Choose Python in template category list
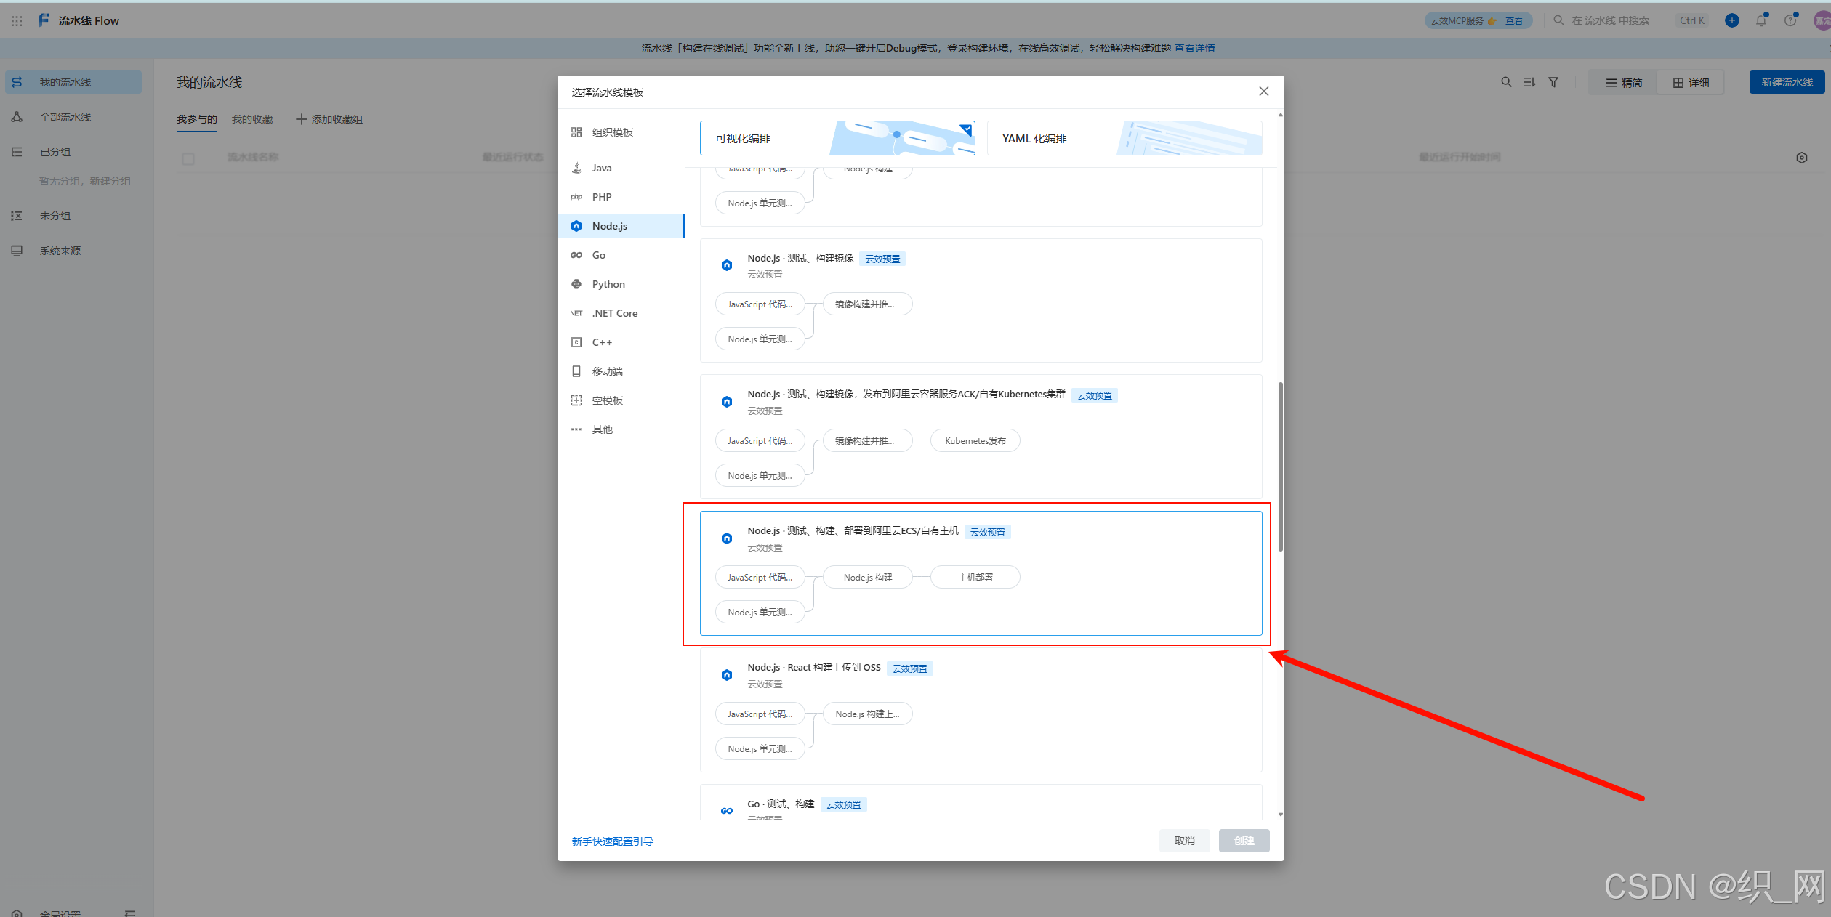This screenshot has width=1831, height=917. coord(608,284)
